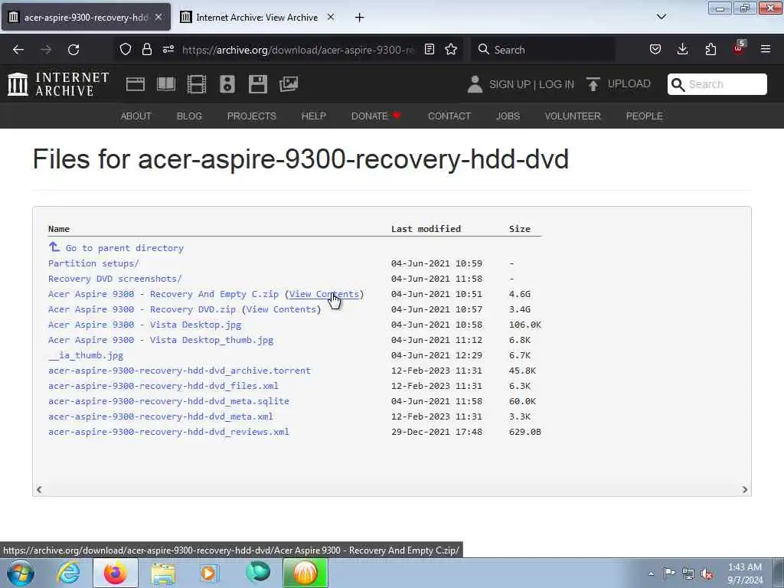View Contents of Recovery DVD.zip
784x588 pixels.
coord(281,309)
